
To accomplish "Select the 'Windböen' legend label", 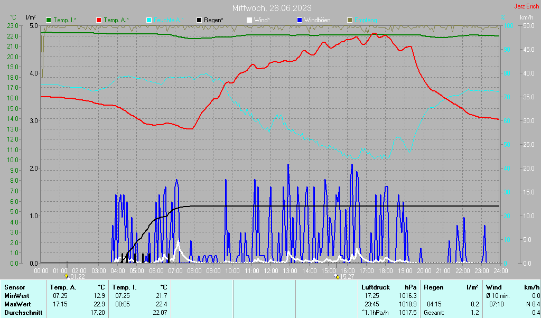I will 317,21.
